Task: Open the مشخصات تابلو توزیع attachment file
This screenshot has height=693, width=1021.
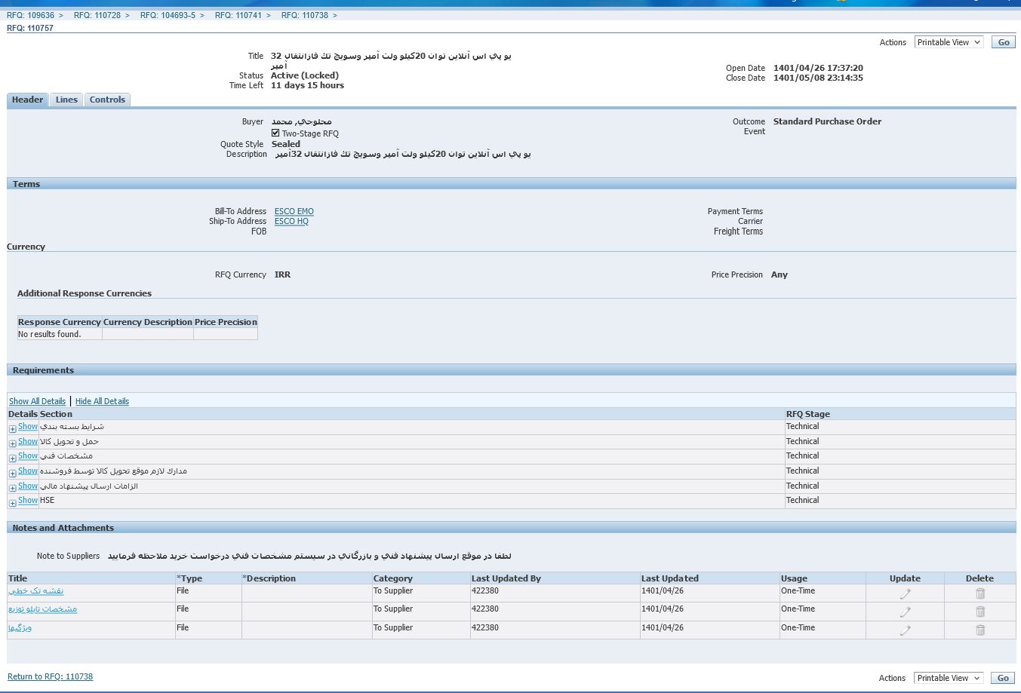Action: 43,609
